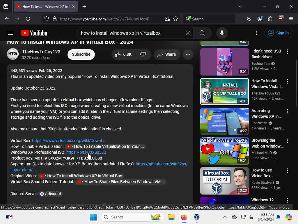Save page to Pocket
Screen dimensions: 298x224
[249, 19]
